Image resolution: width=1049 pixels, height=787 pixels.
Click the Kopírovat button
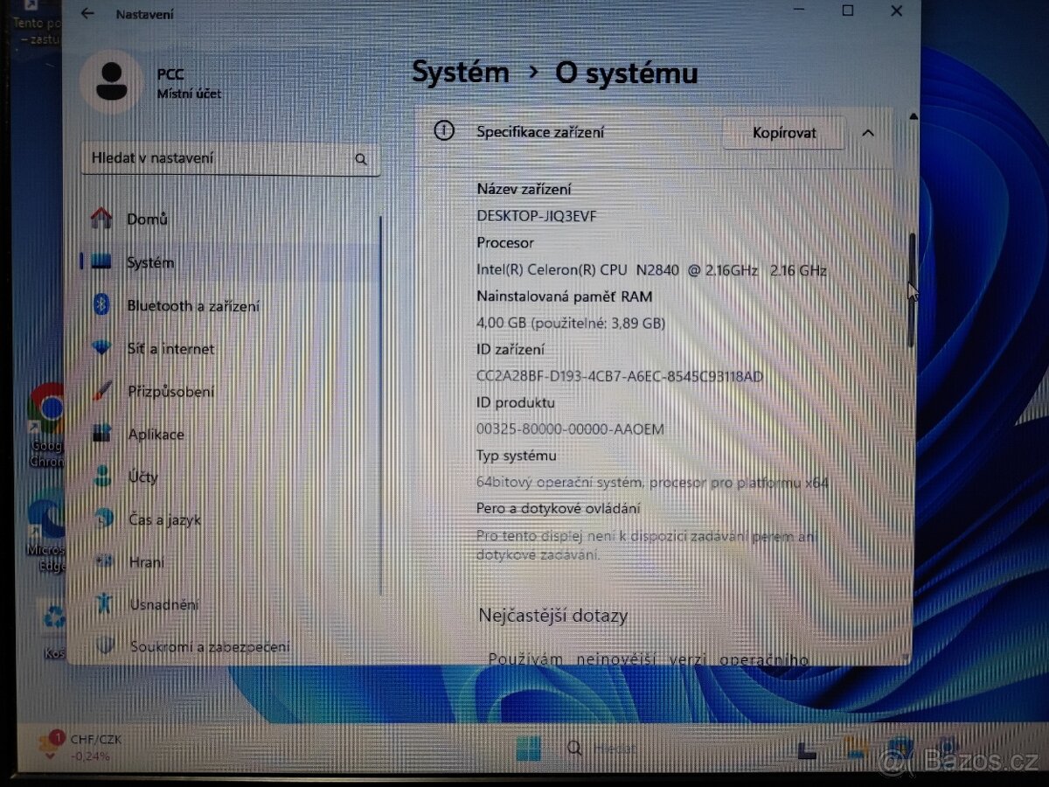(x=784, y=133)
